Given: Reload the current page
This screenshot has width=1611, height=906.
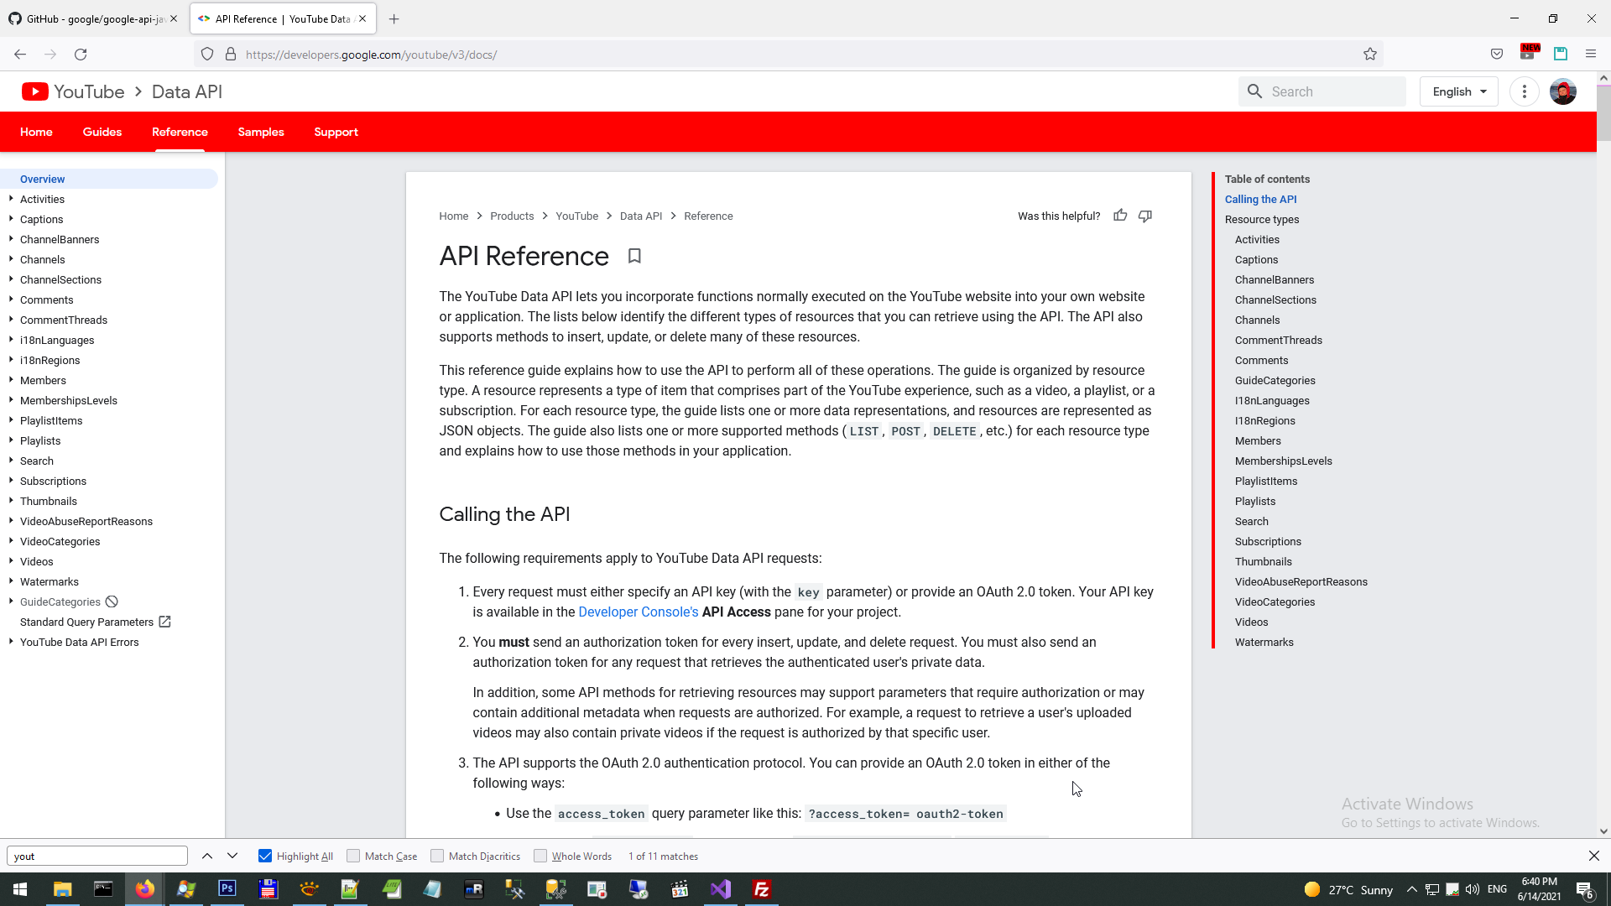Looking at the screenshot, I should (x=81, y=55).
